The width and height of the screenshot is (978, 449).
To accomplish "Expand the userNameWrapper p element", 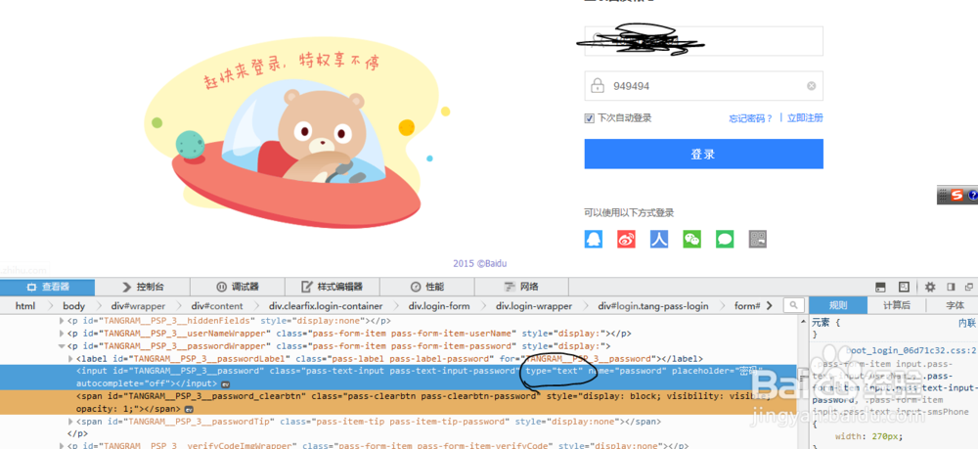I will pos(62,333).
